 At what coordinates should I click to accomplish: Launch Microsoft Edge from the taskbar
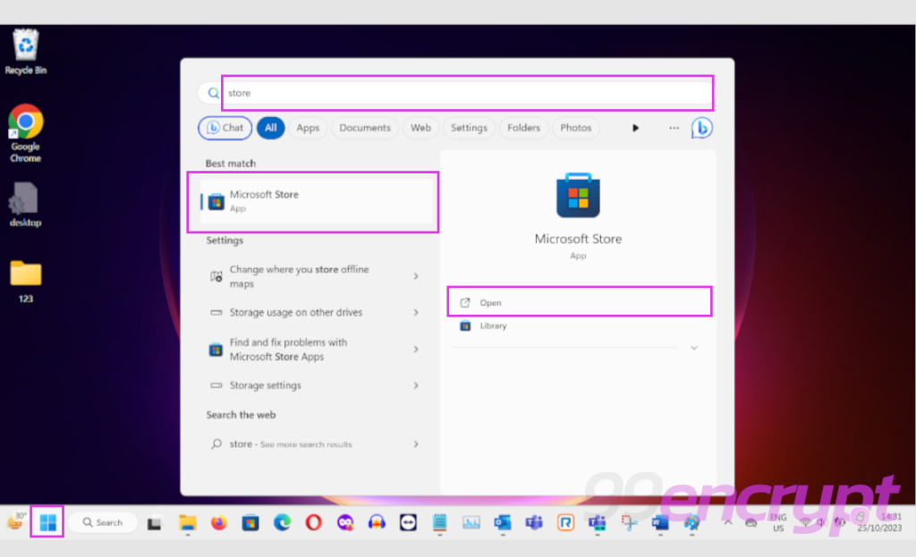pyautogui.click(x=281, y=524)
